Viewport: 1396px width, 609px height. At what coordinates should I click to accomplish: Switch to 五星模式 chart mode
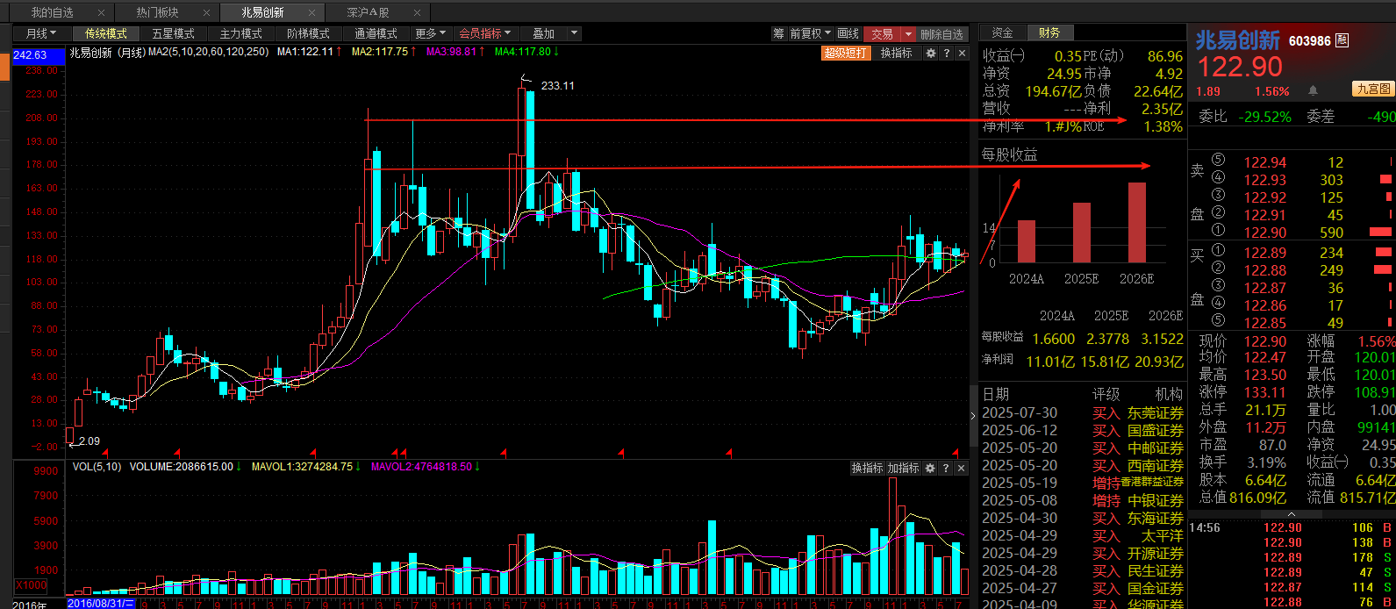(x=174, y=33)
